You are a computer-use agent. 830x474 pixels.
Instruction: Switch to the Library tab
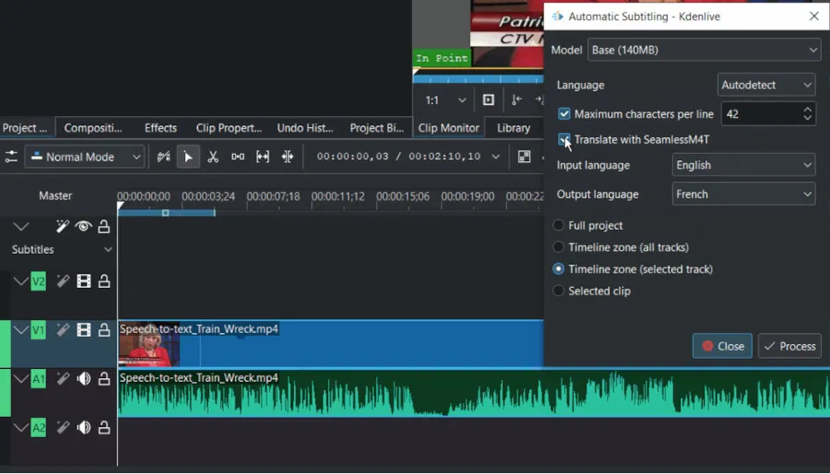(514, 128)
